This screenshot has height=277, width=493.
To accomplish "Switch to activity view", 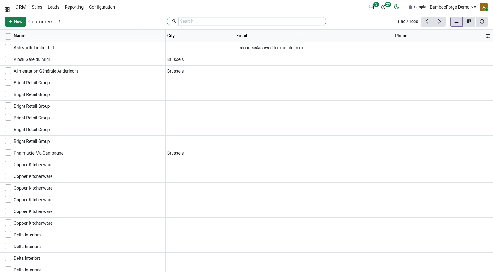I will pos(482,22).
